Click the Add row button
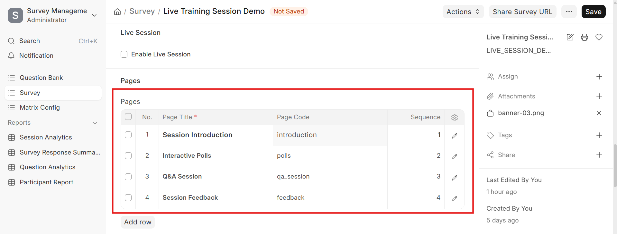617x234 pixels. [x=138, y=222]
